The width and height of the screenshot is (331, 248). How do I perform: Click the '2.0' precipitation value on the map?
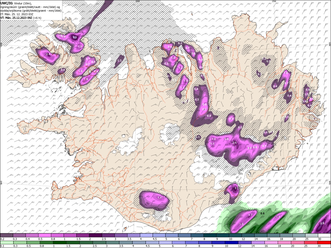click(x=235, y=143)
